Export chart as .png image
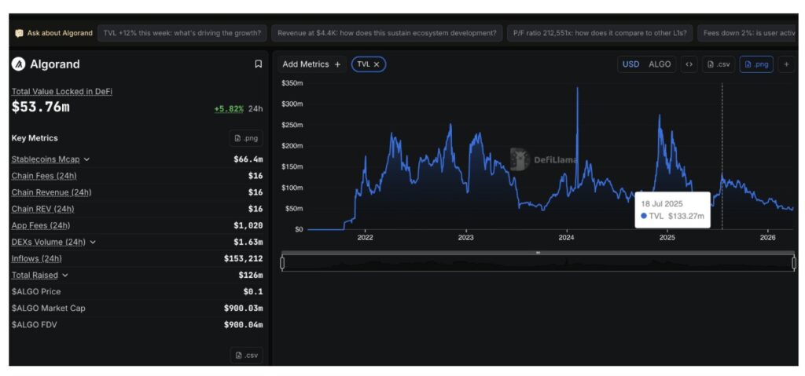Screen dimensions: 805x376 755,64
